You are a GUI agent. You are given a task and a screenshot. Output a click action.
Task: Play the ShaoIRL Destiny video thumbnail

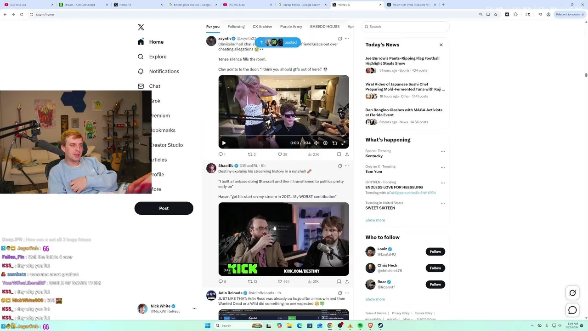coord(283,239)
